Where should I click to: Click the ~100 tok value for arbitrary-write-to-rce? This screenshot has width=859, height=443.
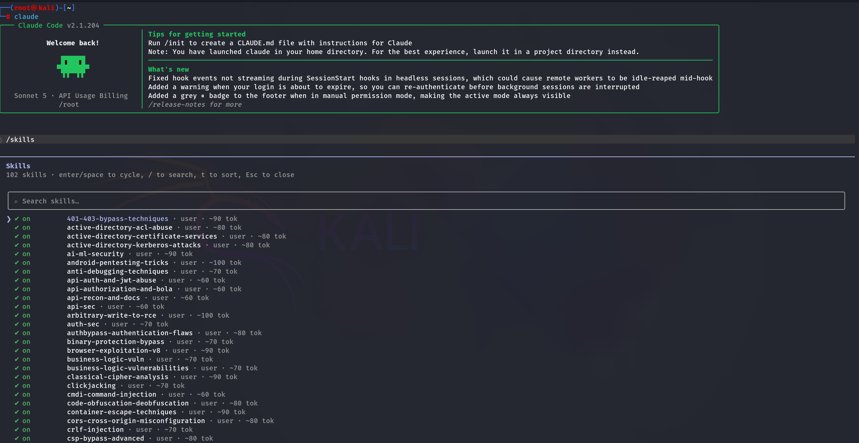click(213, 316)
